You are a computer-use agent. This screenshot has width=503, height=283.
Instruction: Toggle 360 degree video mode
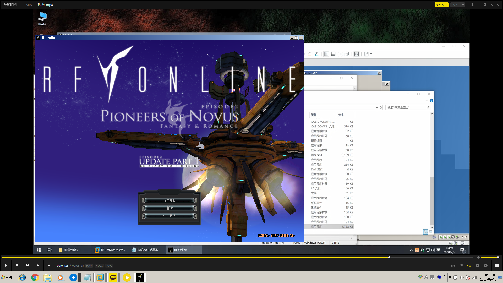coord(453,265)
